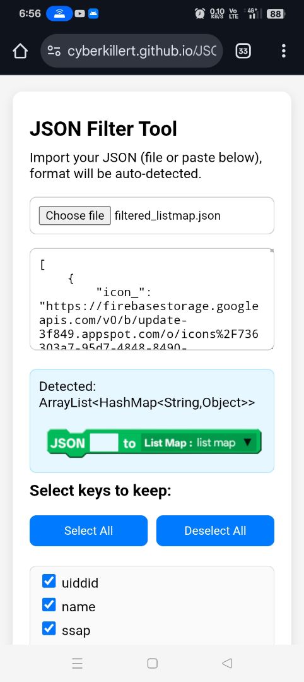The width and height of the screenshot is (304, 682).
Task: Open the List Map dropdown arrow on block
Action: tap(247, 442)
